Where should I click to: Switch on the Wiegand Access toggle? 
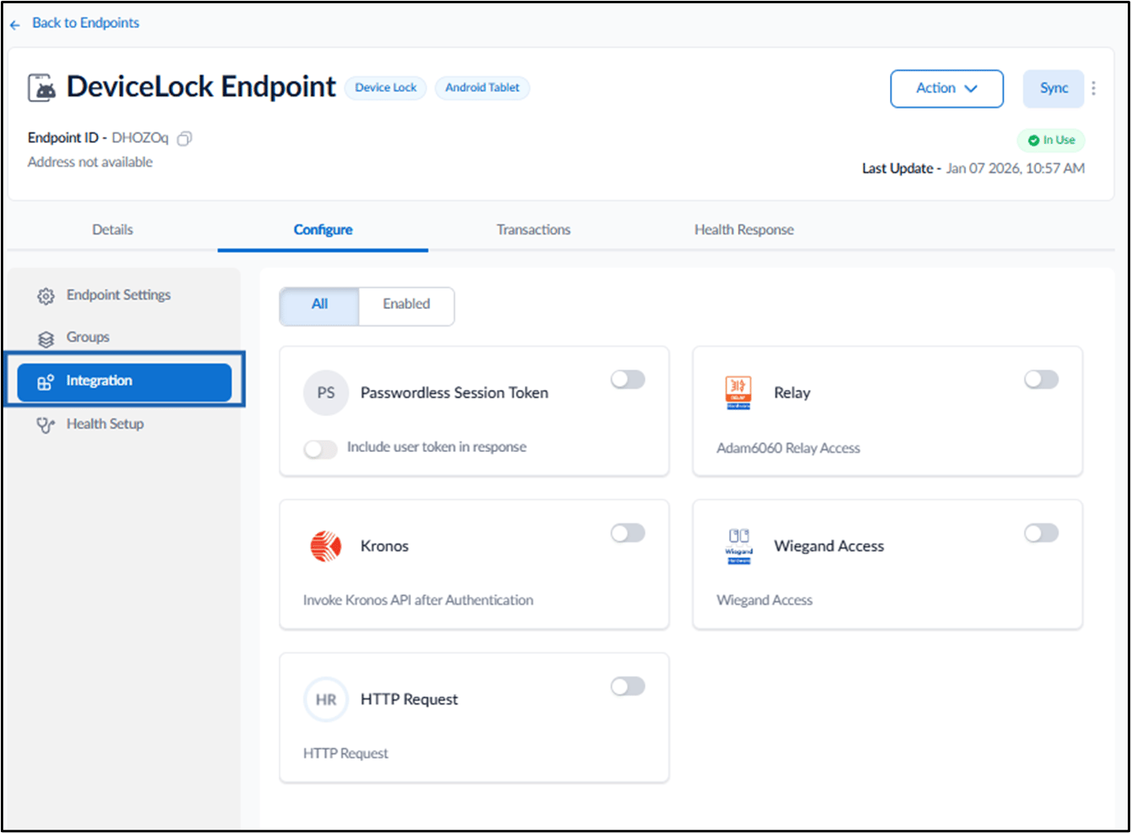pyautogui.click(x=1041, y=533)
